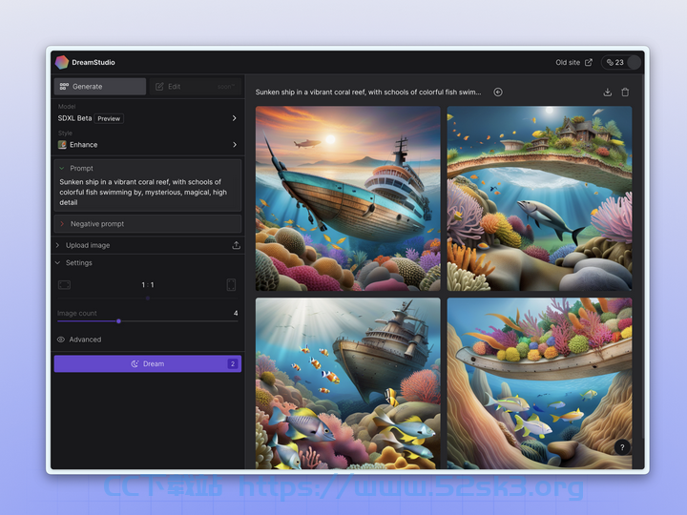Click into the prompt text field

(148, 192)
